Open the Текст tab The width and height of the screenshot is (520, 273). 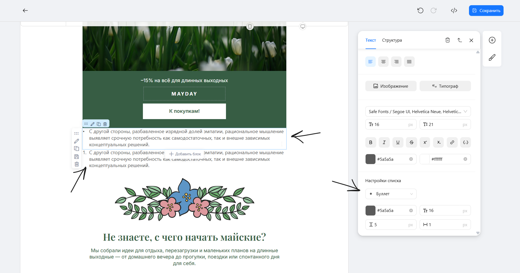click(x=371, y=40)
